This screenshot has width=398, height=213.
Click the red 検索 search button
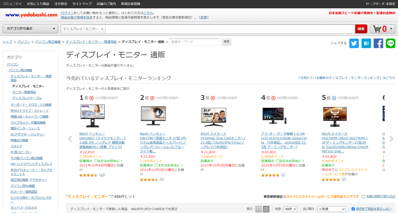click(361, 29)
